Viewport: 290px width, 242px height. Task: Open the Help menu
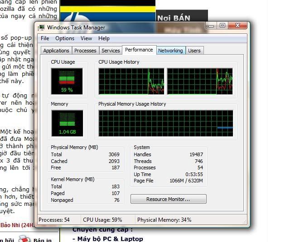[x=104, y=38]
